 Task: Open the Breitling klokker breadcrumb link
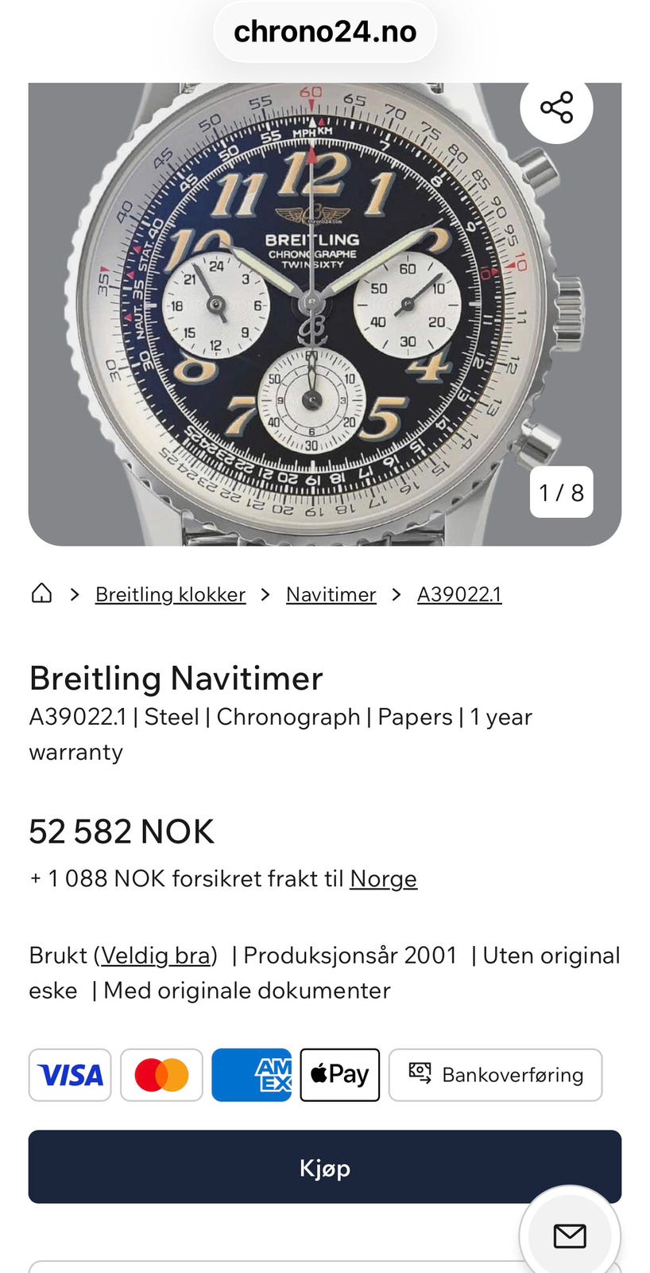(170, 594)
